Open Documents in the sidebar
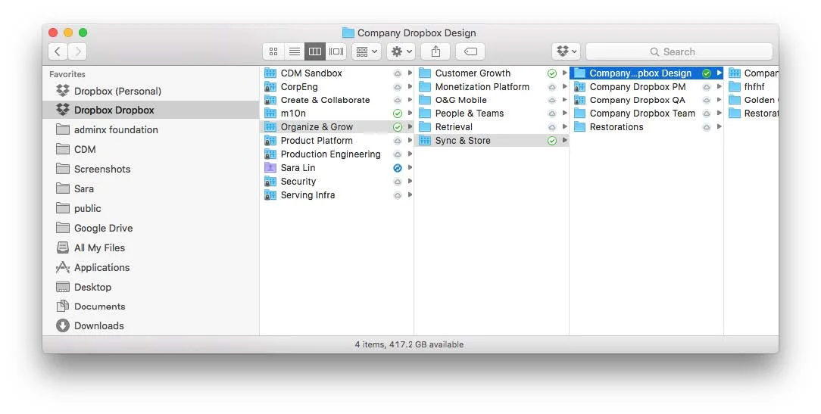 click(151, 307)
